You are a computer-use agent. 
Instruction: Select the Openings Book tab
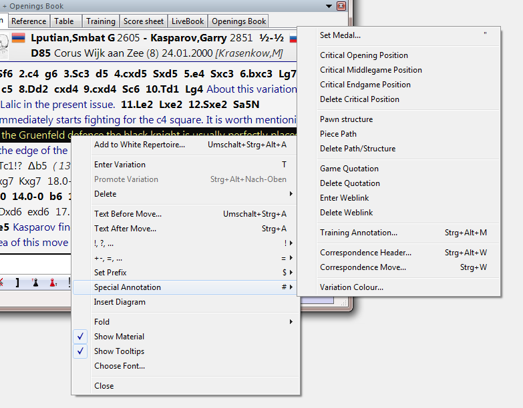239,21
